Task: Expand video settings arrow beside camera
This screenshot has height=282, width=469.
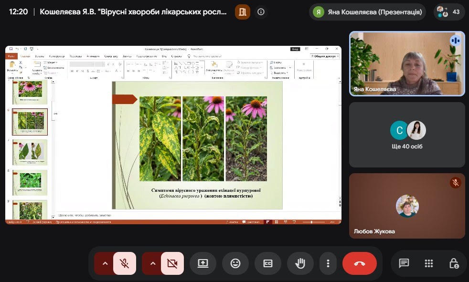Action: click(x=152, y=263)
